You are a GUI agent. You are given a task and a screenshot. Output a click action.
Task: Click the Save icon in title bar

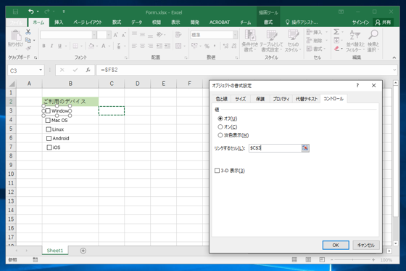pos(15,12)
